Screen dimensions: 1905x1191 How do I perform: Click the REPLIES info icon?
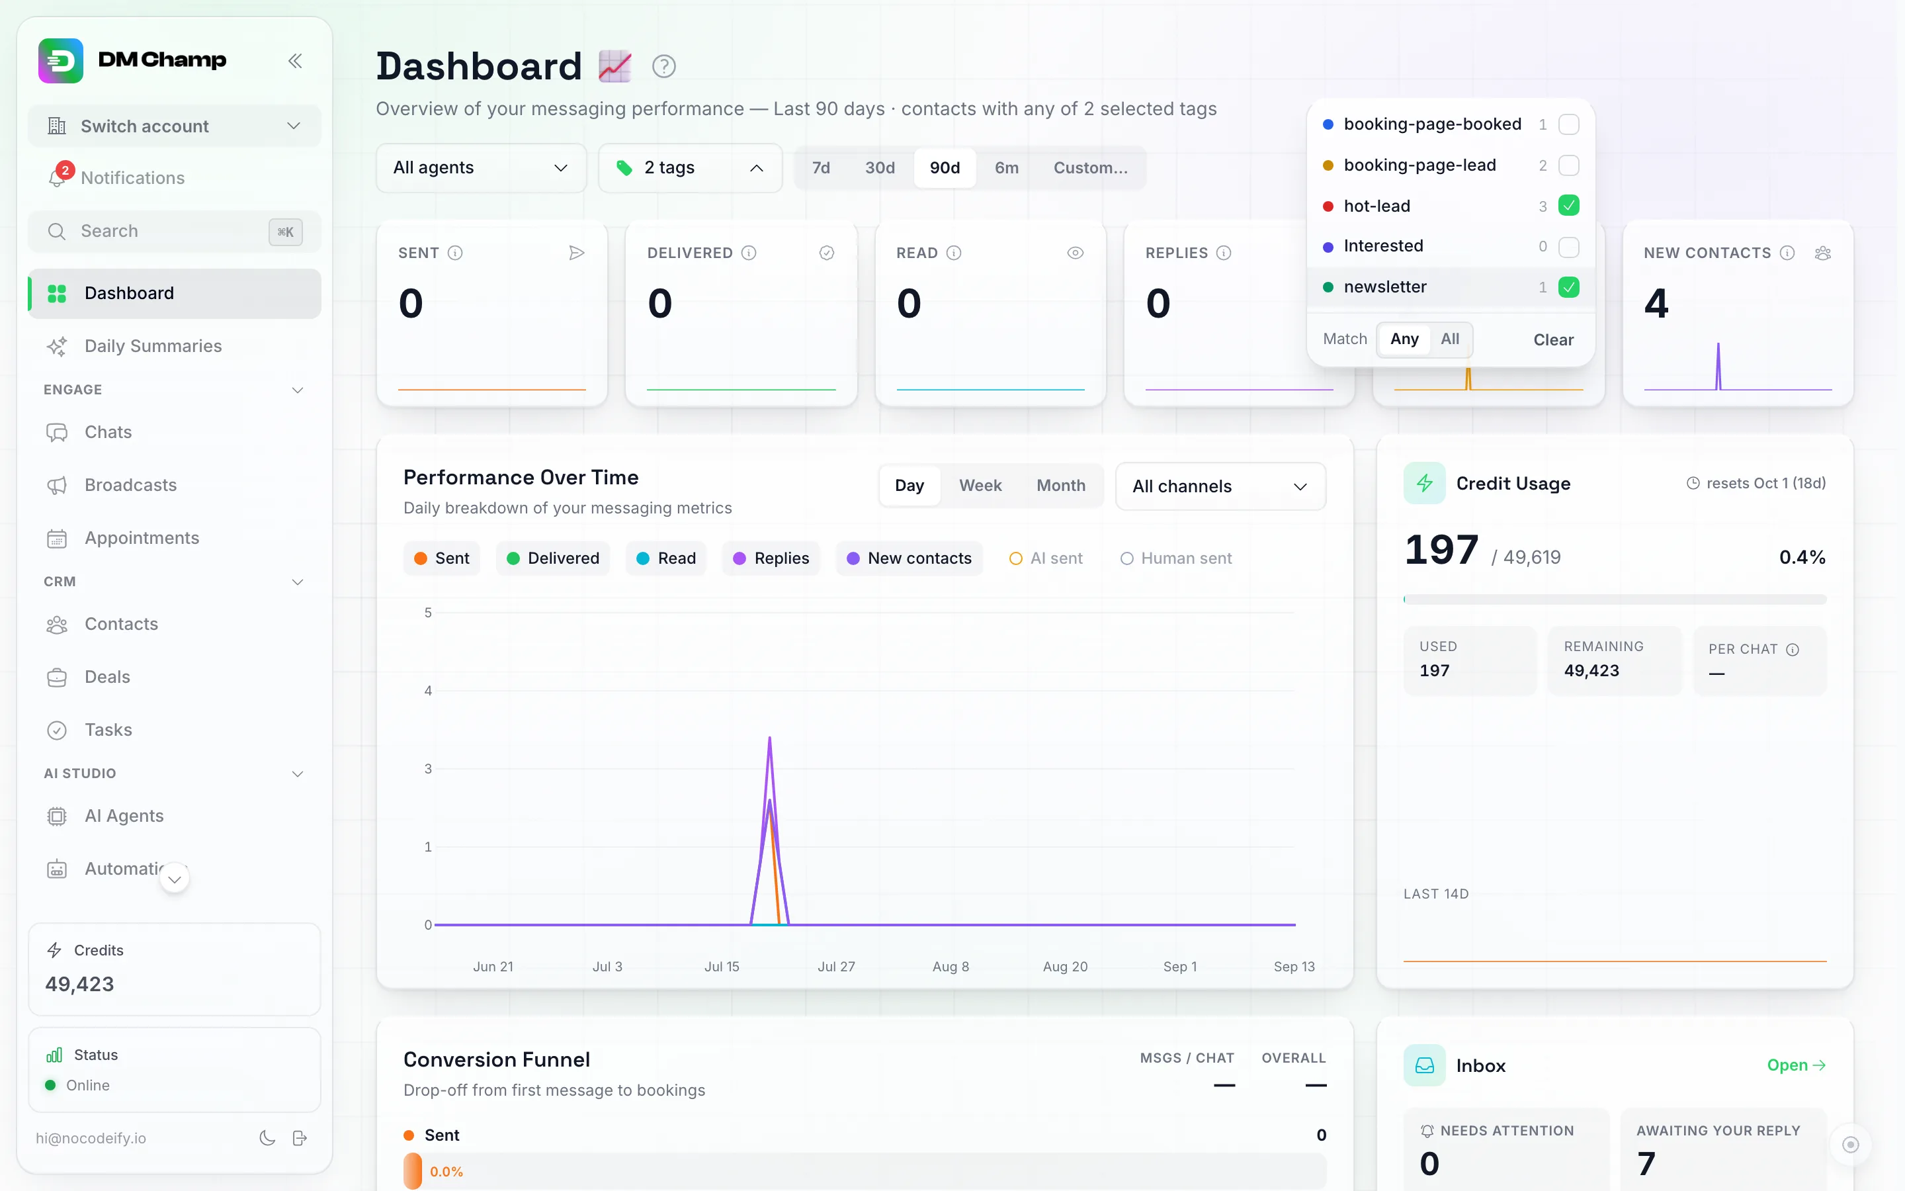click(x=1223, y=253)
